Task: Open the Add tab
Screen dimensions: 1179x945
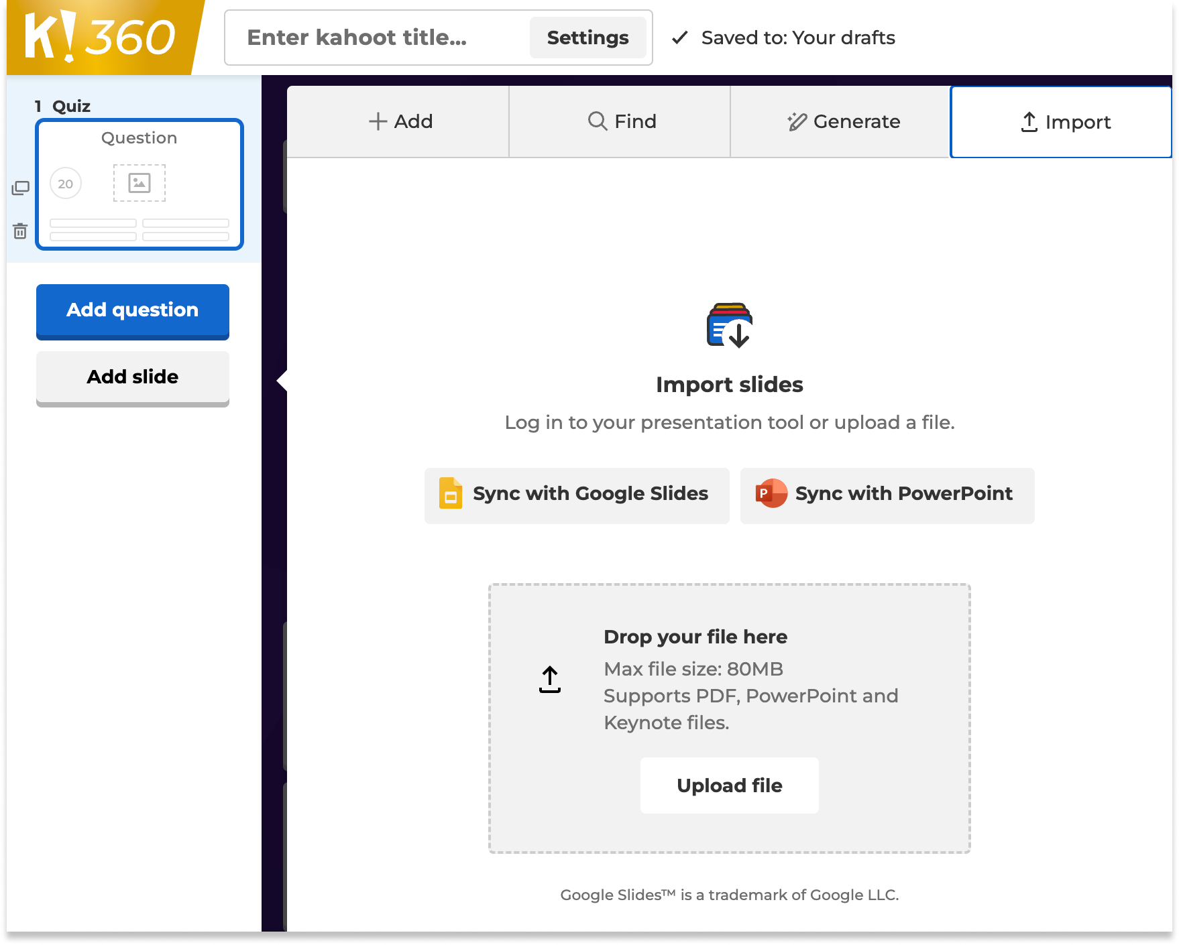Action: (x=398, y=121)
